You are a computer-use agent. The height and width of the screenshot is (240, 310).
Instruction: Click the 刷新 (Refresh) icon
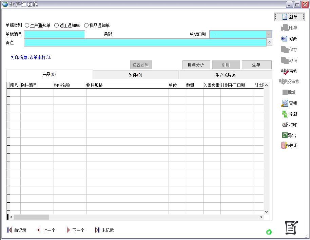tap(285, 114)
